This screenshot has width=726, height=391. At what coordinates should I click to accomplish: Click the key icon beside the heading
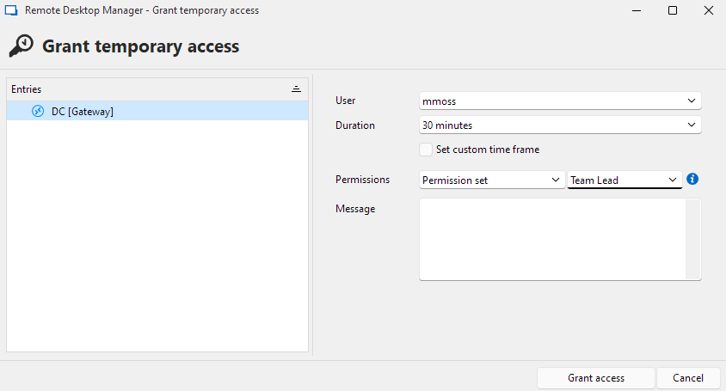pyautogui.click(x=22, y=46)
